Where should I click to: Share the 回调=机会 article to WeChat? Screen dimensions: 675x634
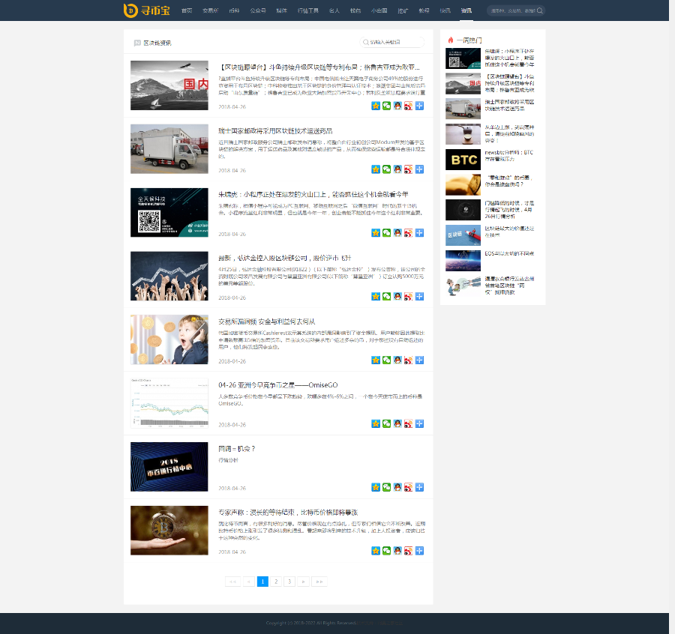pyautogui.click(x=386, y=487)
